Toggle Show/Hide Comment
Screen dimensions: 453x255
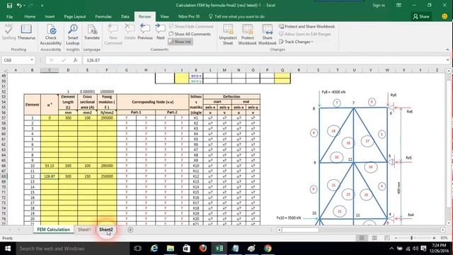pyautogui.click(x=191, y=26)
